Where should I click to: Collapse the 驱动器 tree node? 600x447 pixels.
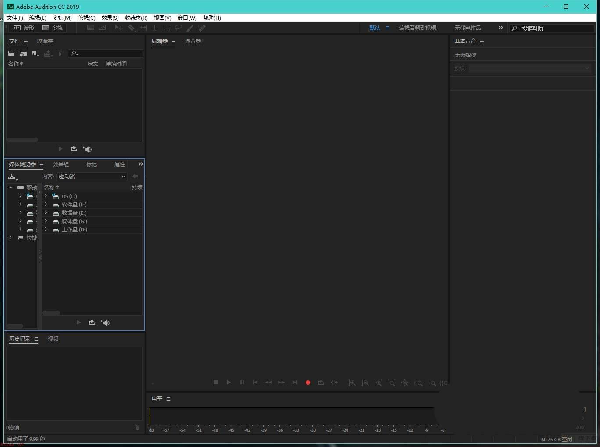(x=11, y=187)
